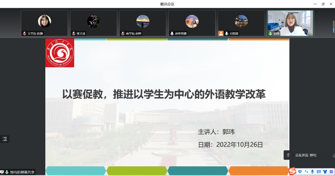Select the flower-avatar participant tile
Image resolution: width=335 pixels, height=176 pixels.
(x=93, y=23)
